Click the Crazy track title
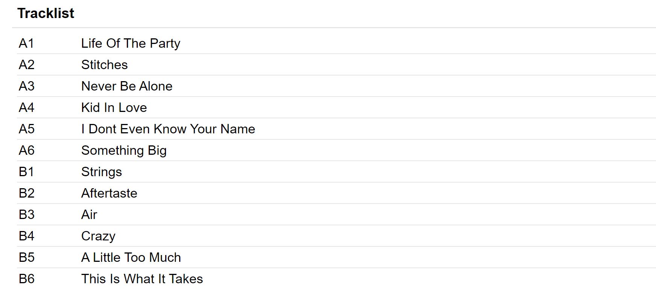656x296 pixels. 98,236
